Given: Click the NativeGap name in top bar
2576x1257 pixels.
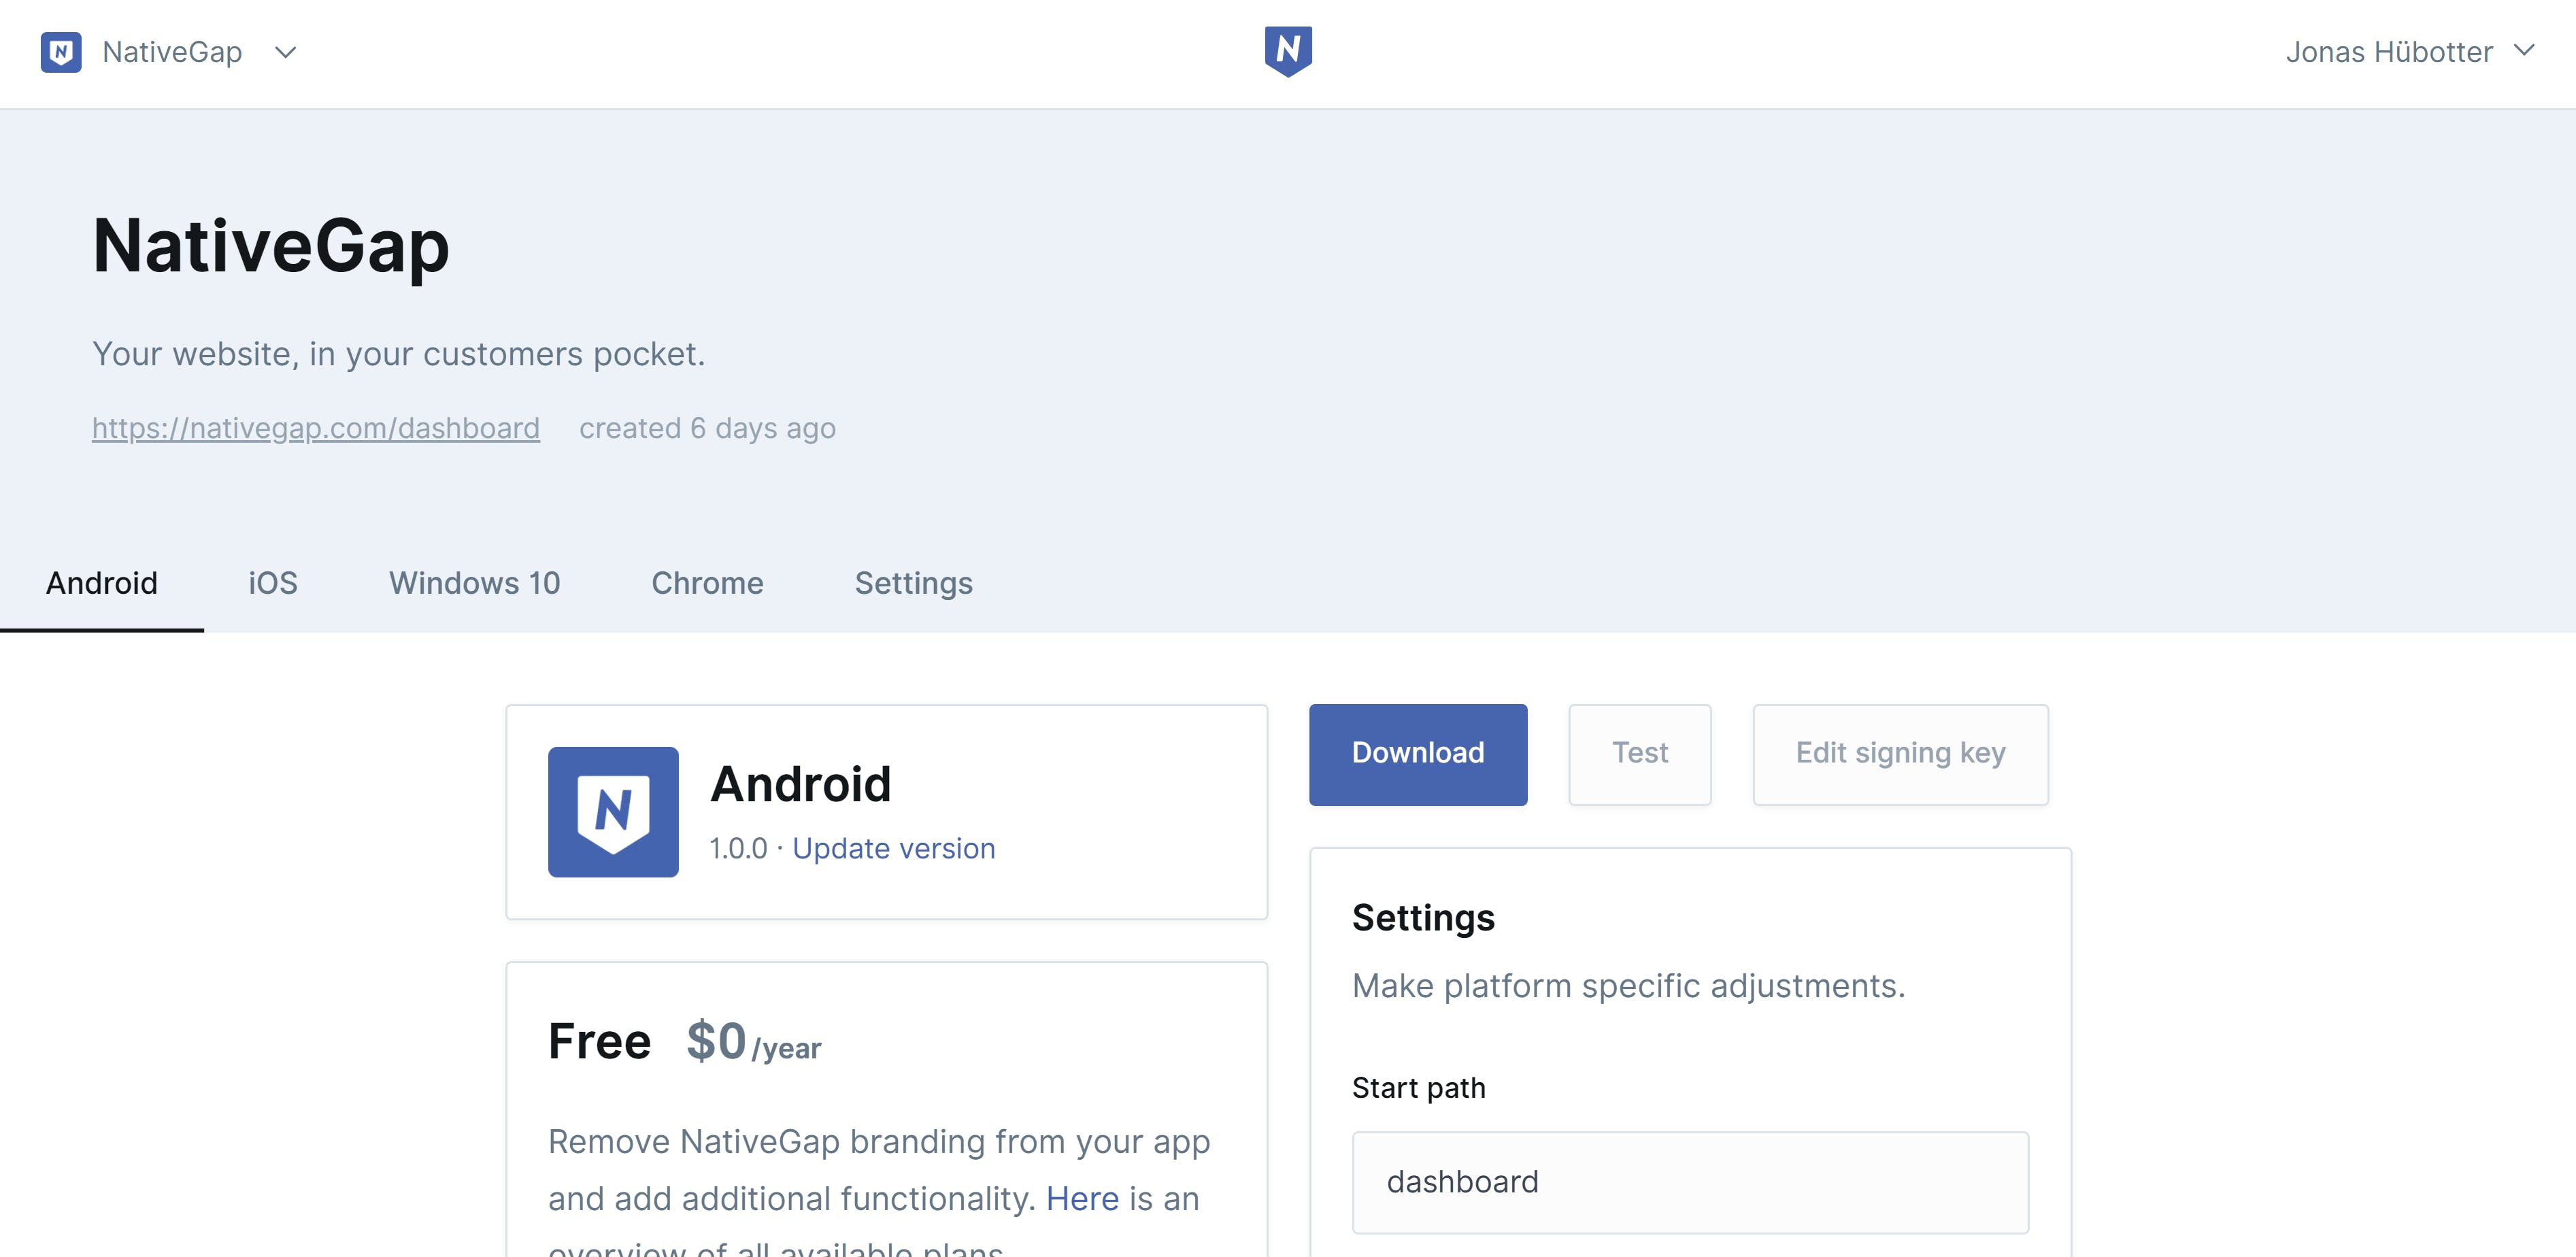Looking at the screenshot, I should coord(172,52).
